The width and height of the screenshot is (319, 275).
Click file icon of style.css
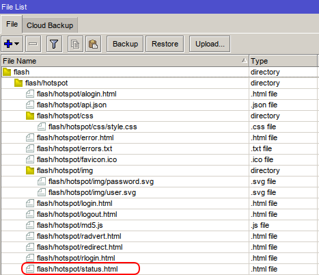click(x=42, y=127)
